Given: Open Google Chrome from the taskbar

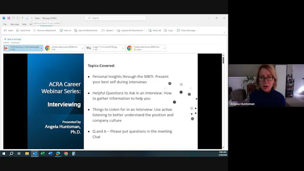Looking at the screenshot, I should click(66, 153).
